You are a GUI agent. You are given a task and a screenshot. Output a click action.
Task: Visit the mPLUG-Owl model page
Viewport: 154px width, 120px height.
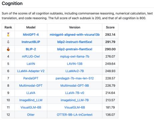31,56
